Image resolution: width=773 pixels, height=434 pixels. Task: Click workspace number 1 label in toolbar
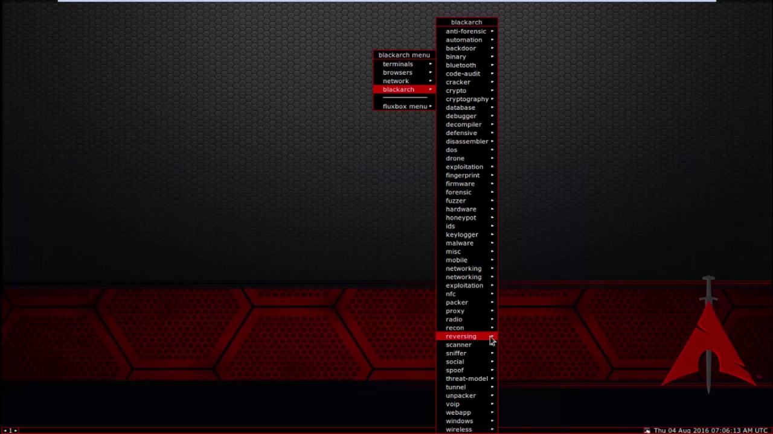pyautogui.click(x=10, y=430)
